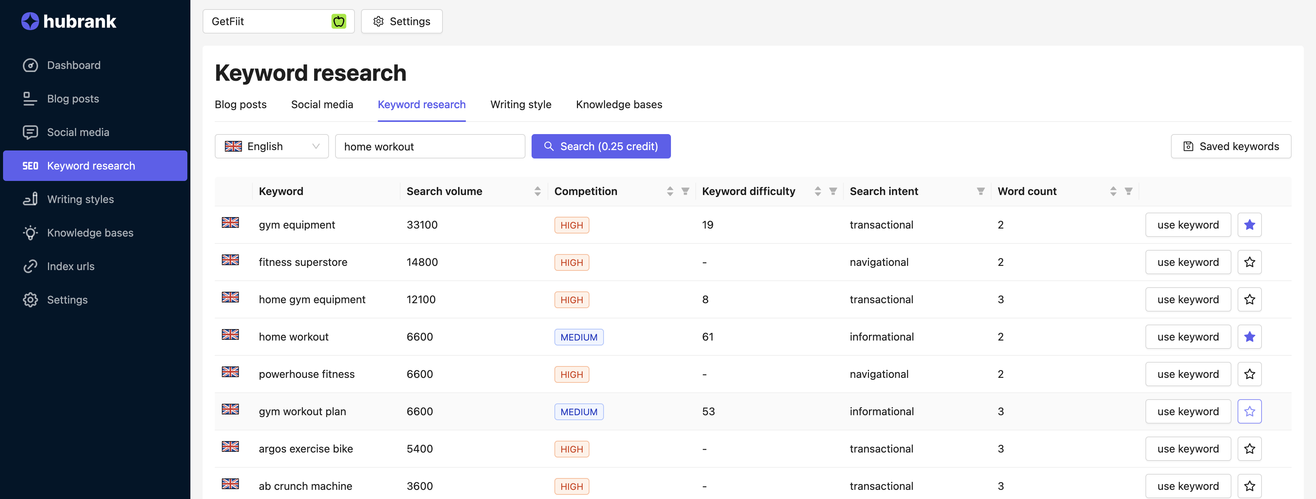Filter the Search intent column

981,191
